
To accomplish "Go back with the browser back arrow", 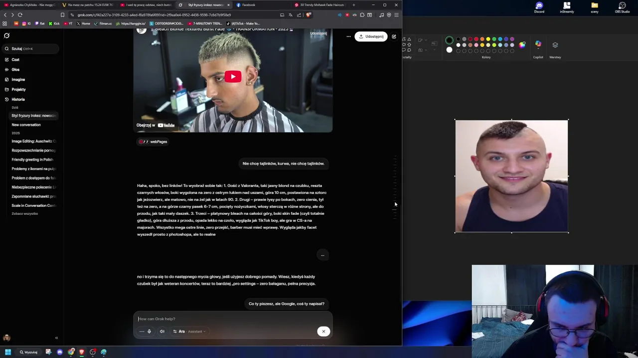I will [x=5, y=15].
